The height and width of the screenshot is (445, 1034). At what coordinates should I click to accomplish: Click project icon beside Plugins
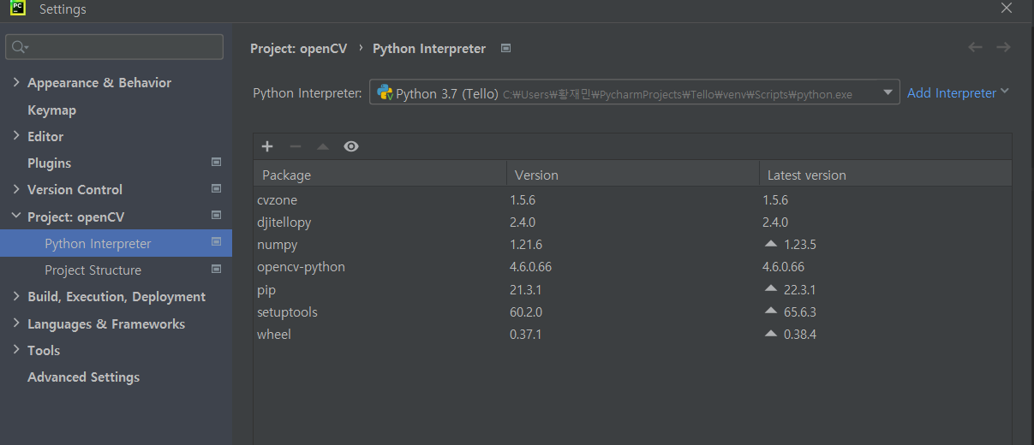point(216,162)
